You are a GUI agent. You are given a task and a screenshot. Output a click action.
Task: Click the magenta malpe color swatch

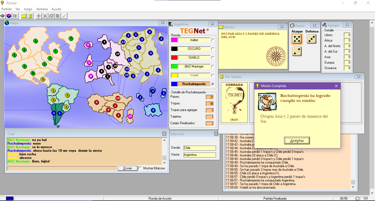[x=174, y=40]
